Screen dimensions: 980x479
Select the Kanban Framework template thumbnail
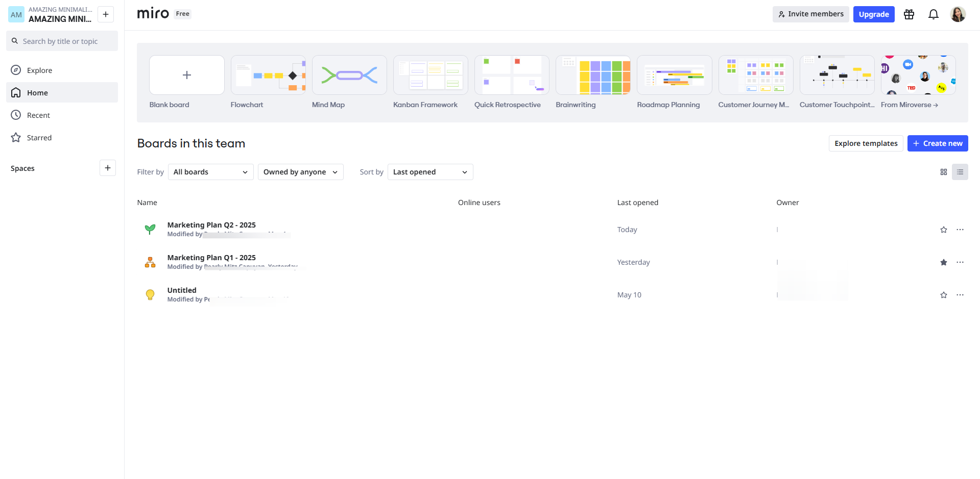coord(430,75)
